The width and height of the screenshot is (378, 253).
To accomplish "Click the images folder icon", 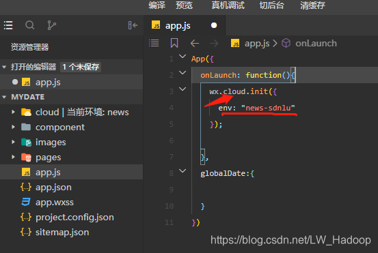I will click(26, 142).
